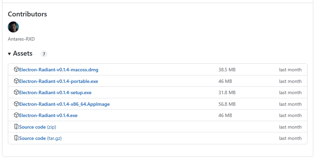This screenshot has width=316, height=160.
Task: Click package icon beside Electron-Radiant-v0.1.4.exe
Action: pos(16,115)
